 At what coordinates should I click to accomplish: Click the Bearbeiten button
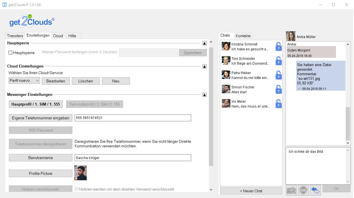point(56,81)
